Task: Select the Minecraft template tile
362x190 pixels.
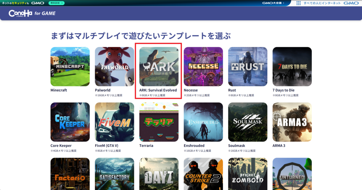Action: point(70,67)
